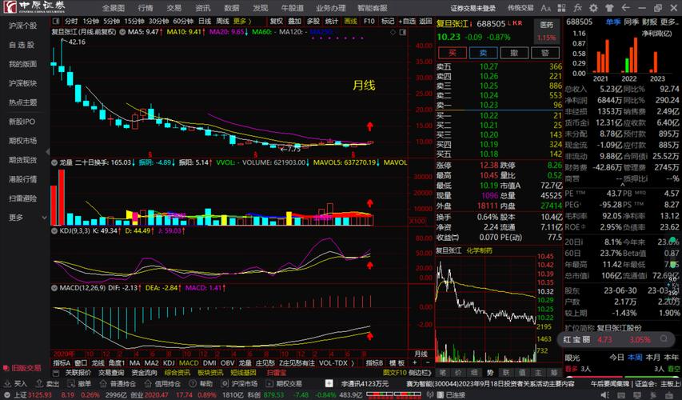Click the 撤 cancel button
Viewport: 682px width, 400px height.
[x=514, y=53]
